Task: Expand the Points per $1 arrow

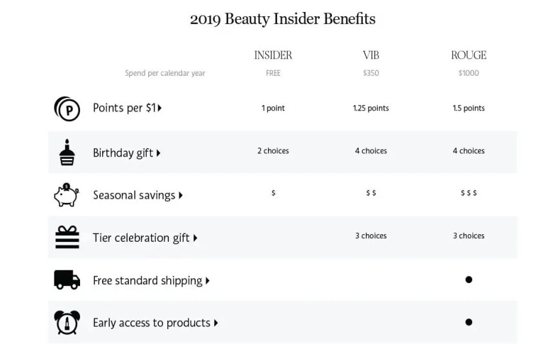Action: tap(160, 108)
